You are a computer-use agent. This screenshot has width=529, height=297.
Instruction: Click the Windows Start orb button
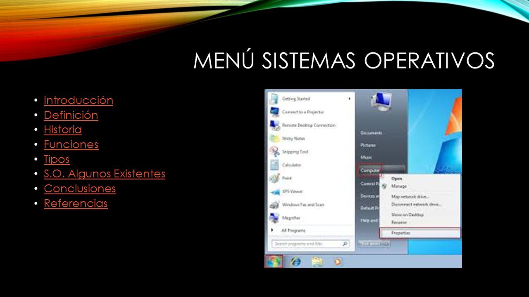274,262
